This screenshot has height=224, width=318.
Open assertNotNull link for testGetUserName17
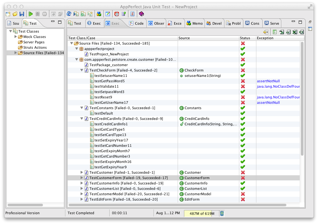(x=268, y=103)
